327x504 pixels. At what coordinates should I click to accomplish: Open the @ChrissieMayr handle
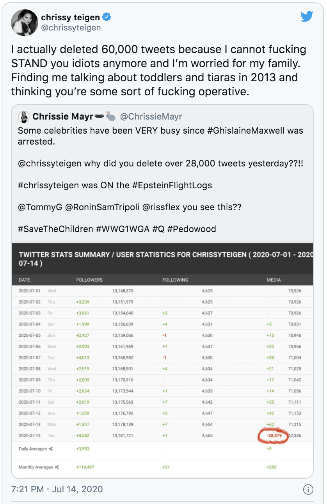151,116
